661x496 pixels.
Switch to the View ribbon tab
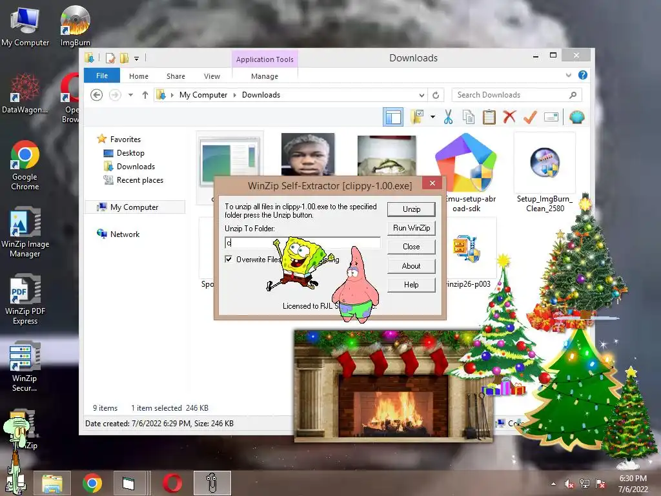(x=212, y=76)
